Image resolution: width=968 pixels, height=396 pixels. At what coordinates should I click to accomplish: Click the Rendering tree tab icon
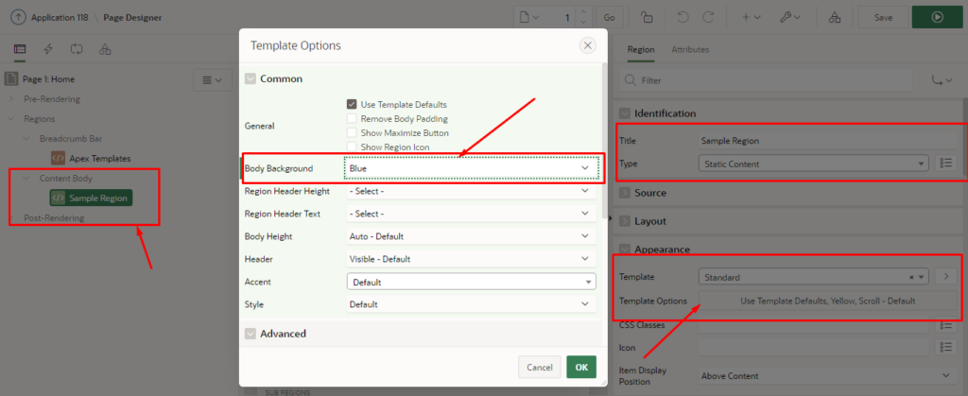[20, 48]
